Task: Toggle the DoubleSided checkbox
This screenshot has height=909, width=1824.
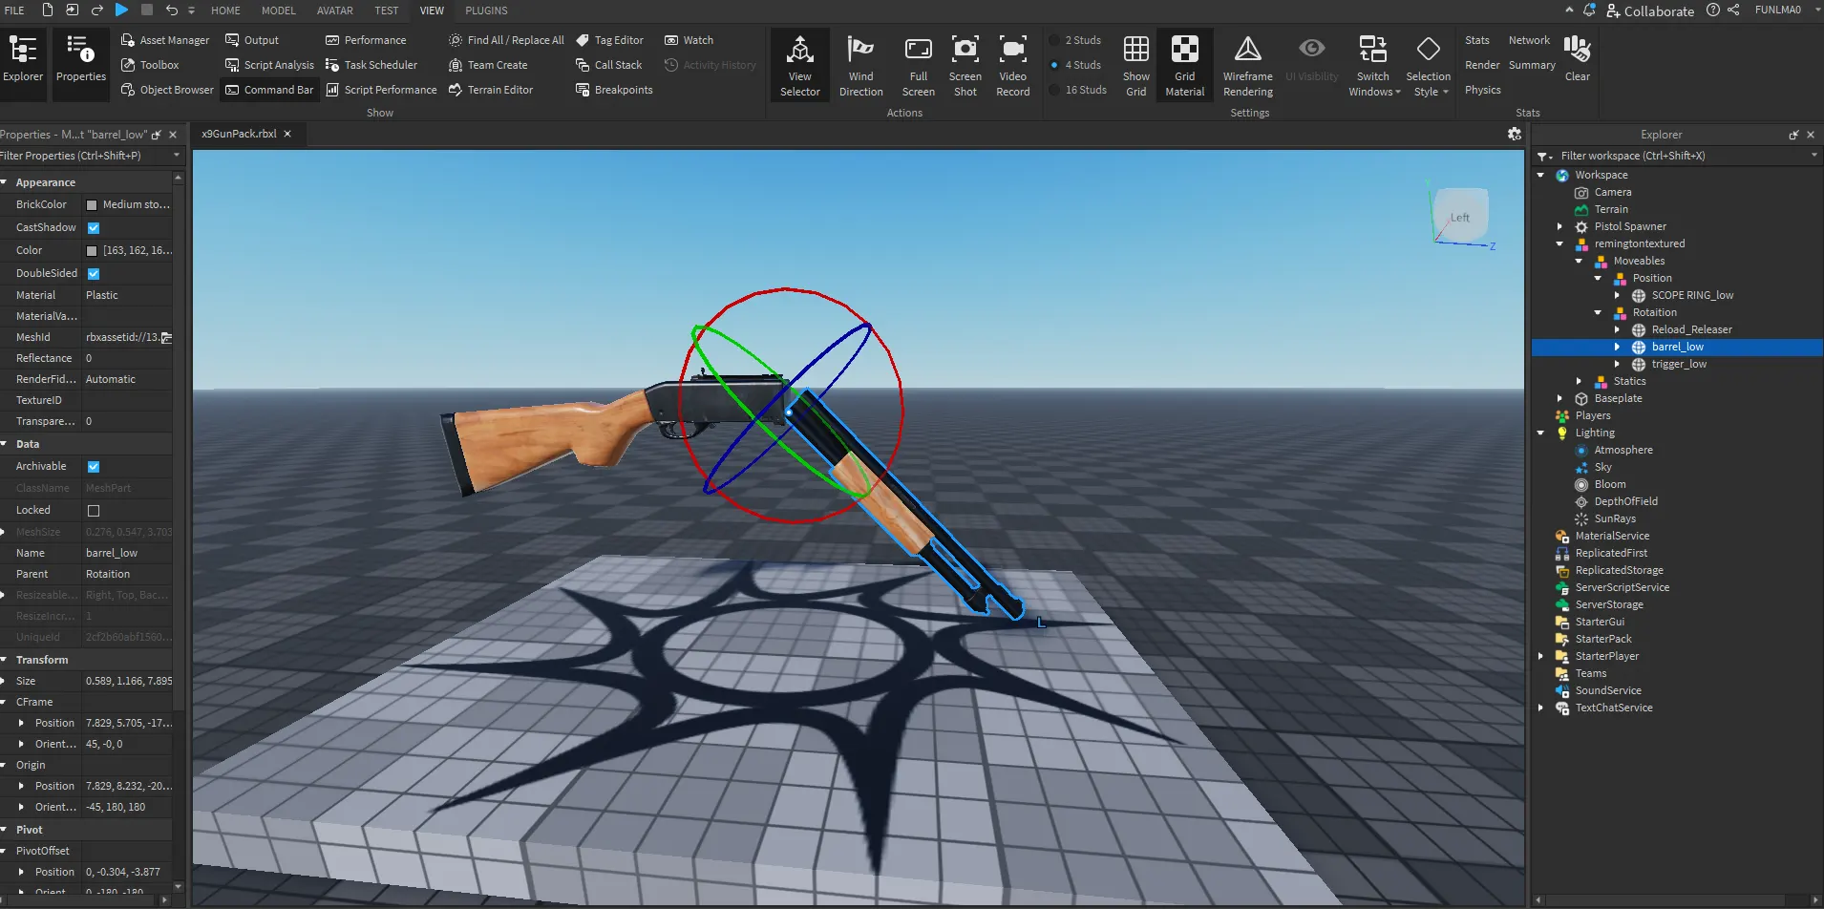Action: click(x=94, y=274)
